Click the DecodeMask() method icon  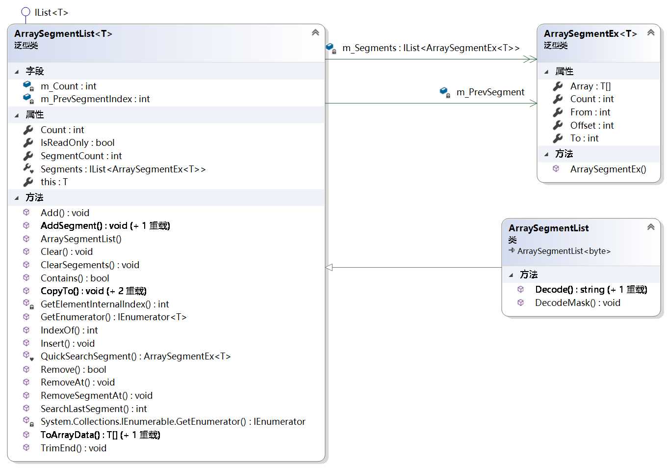coord(521,303)
